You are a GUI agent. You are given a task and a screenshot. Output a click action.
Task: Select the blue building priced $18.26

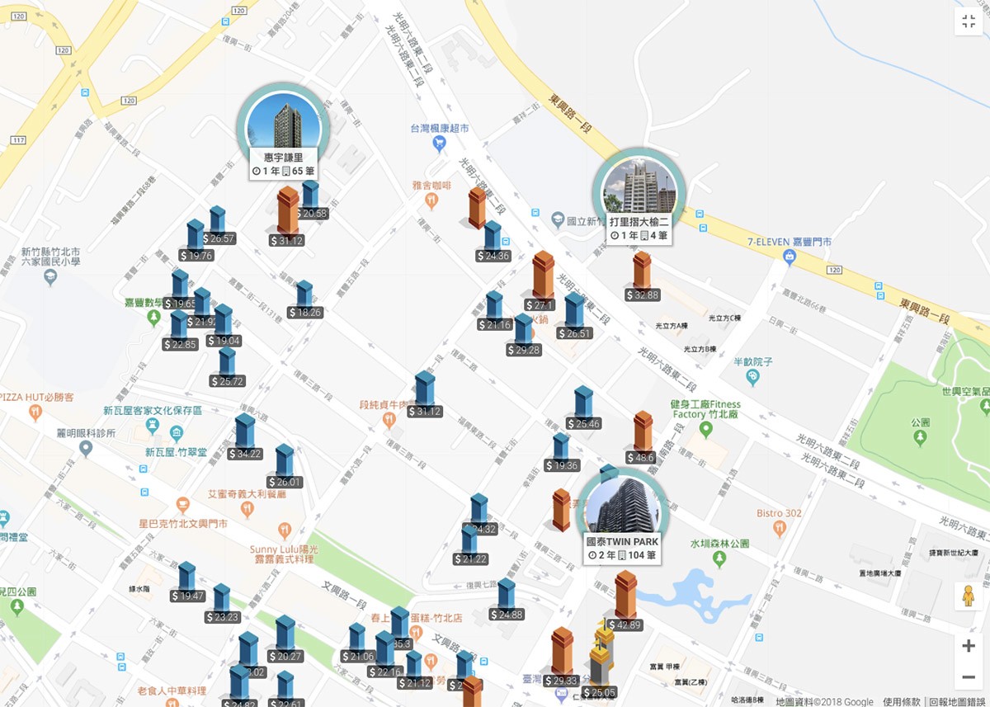tap(304, 293)
